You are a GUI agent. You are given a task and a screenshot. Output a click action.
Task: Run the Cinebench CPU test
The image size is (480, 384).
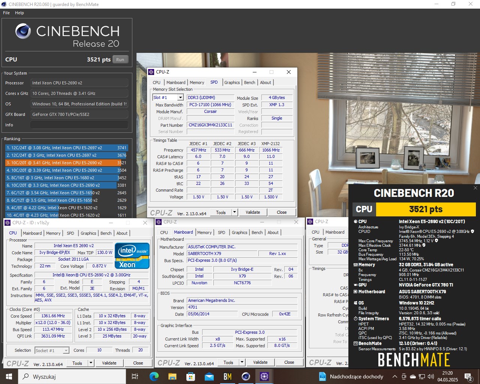tap(120, 59)
